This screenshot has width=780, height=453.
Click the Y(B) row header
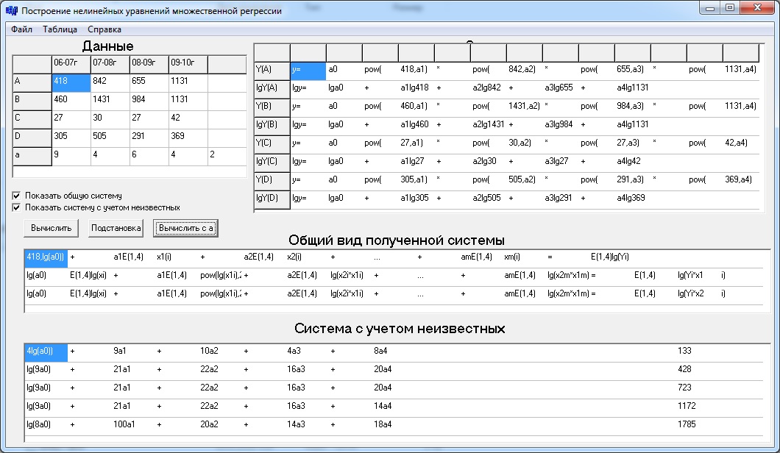click(272, 108)
